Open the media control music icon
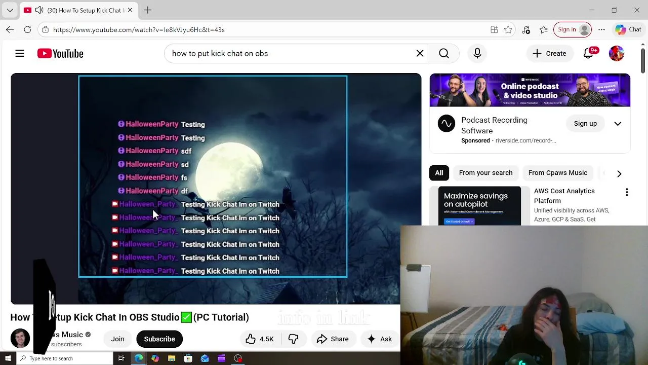 (526, 29)
